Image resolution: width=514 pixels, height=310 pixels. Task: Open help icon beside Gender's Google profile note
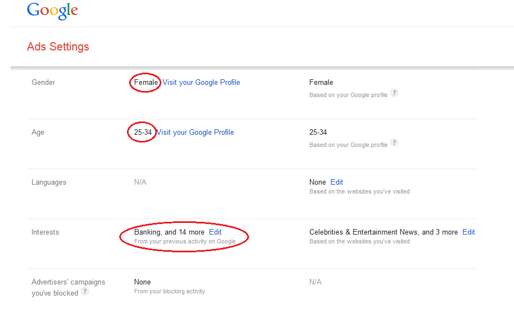(x=394, y=93)
